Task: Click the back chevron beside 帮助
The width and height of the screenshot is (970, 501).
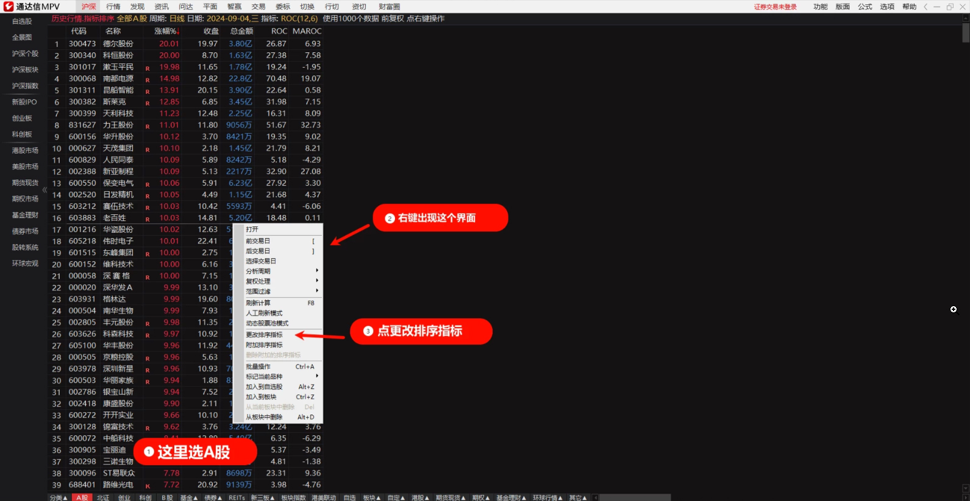Action: [x=925, y=7]
